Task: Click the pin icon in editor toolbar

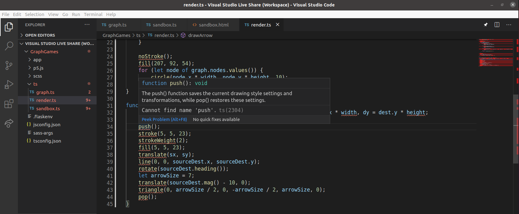Action: tap(486, 25)
